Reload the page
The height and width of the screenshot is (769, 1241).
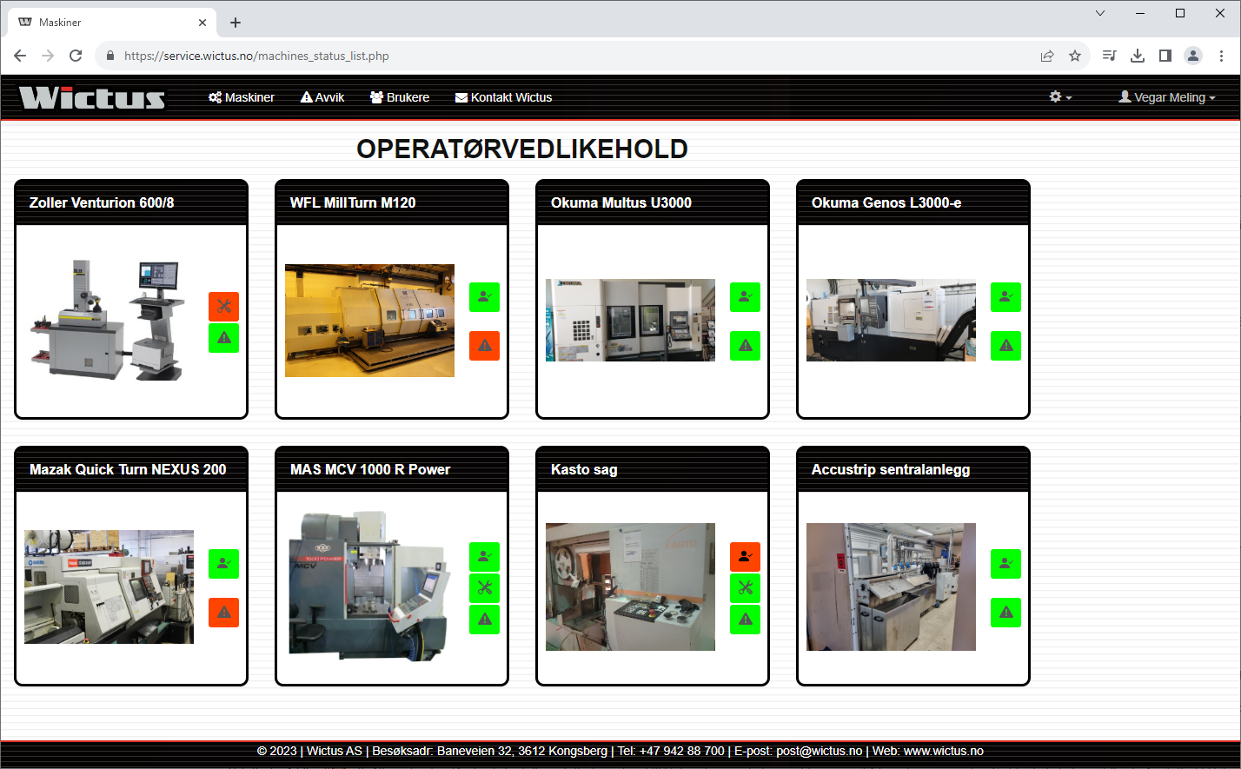(x=76, y=56)
